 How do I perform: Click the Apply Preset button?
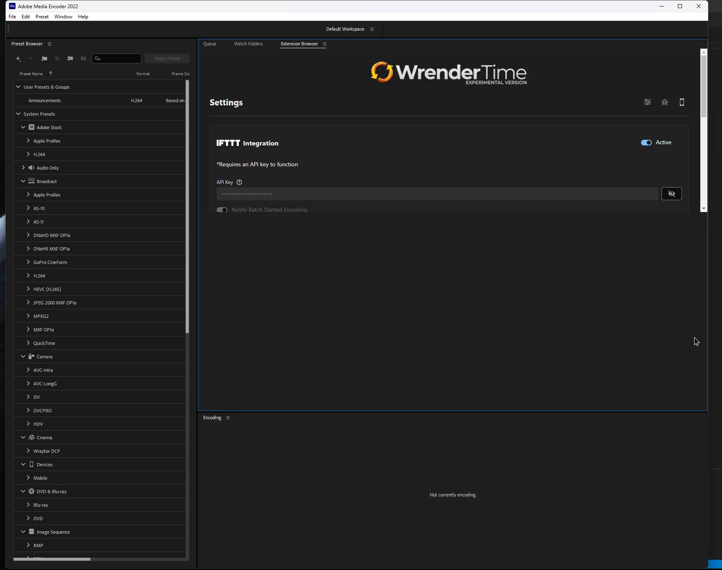click(167, 58)
